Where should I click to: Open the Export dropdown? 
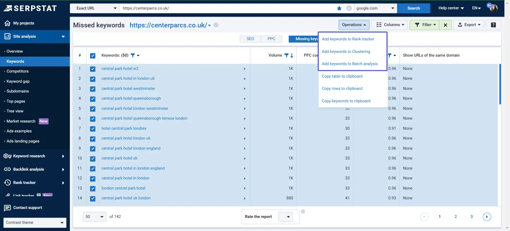(x=469, y=25)
